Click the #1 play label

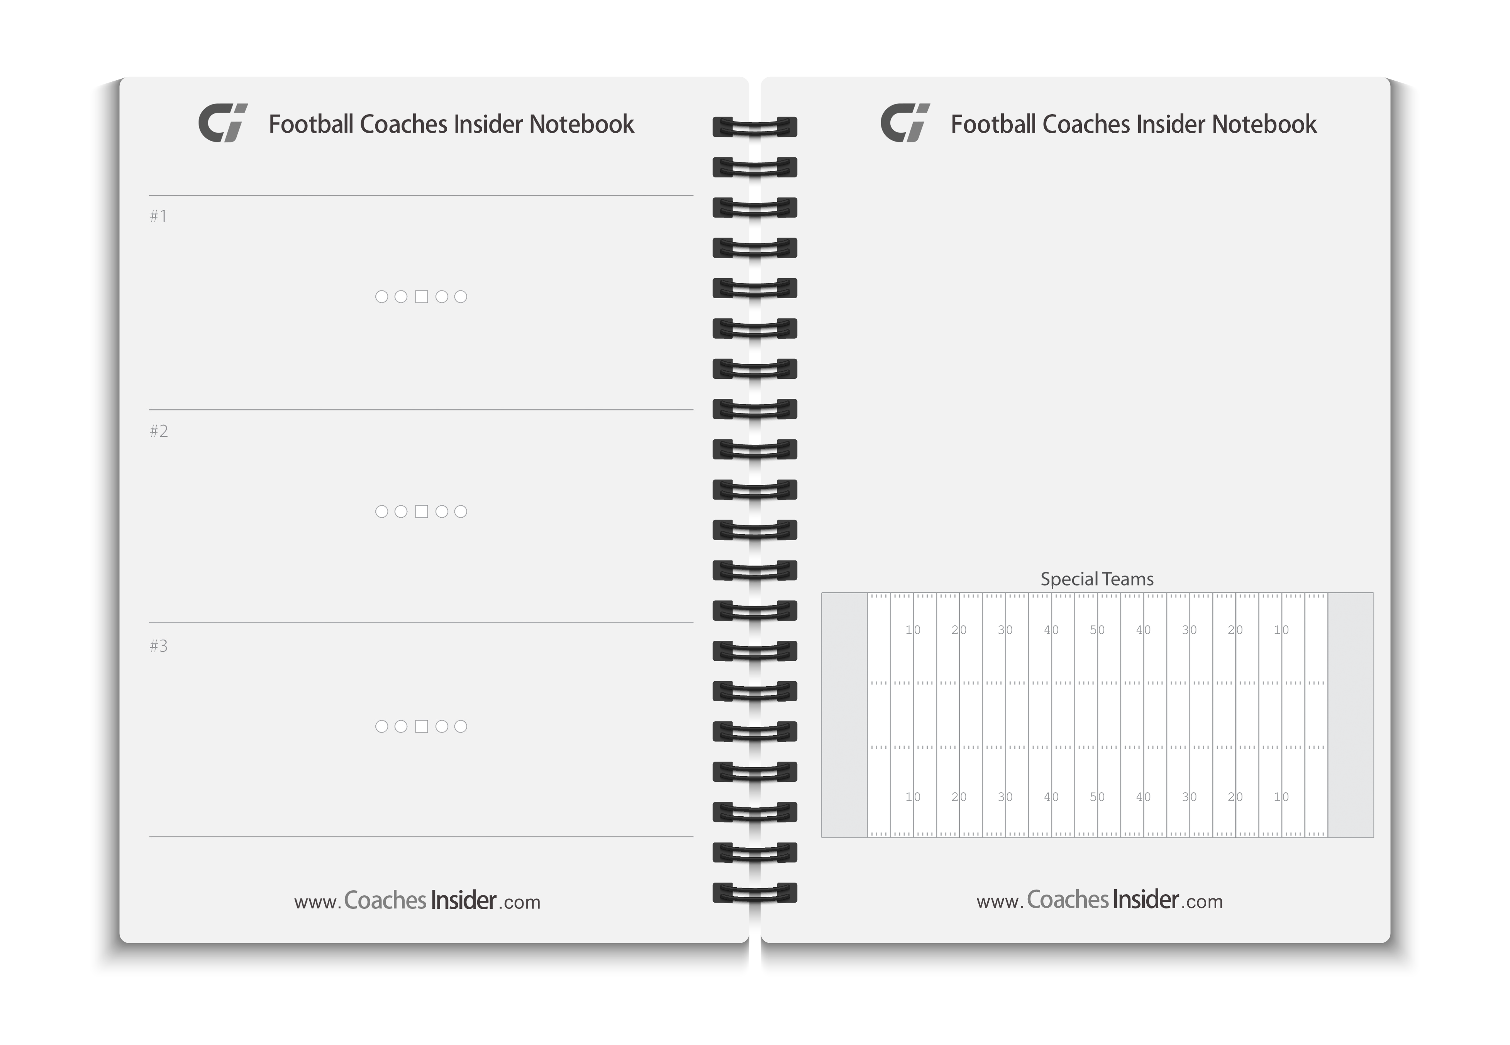click(159, 216)
